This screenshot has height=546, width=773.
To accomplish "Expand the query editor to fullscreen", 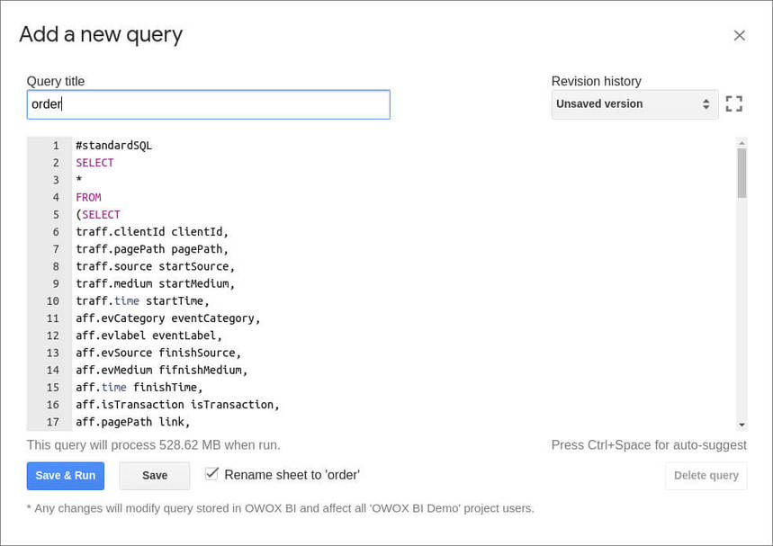I will (734, 103).
